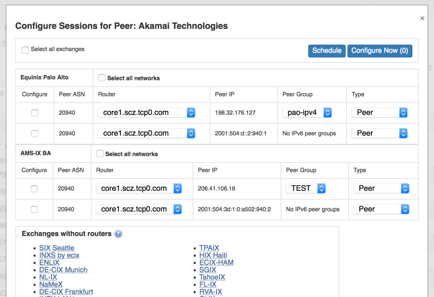Click the Exchanges without routers heading
434x297 pixels.
pos(67,234)
